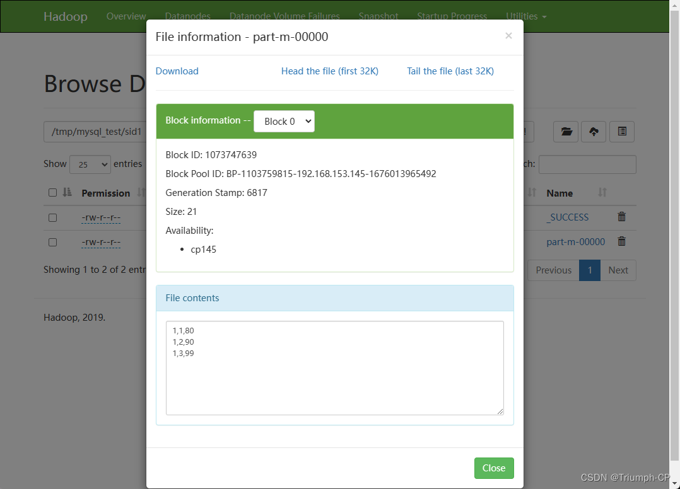The height and width of the screenshot is (489, 680).
Task: Click the create directory folder icon
Action: pyautogui.click(x=565, y=132)
